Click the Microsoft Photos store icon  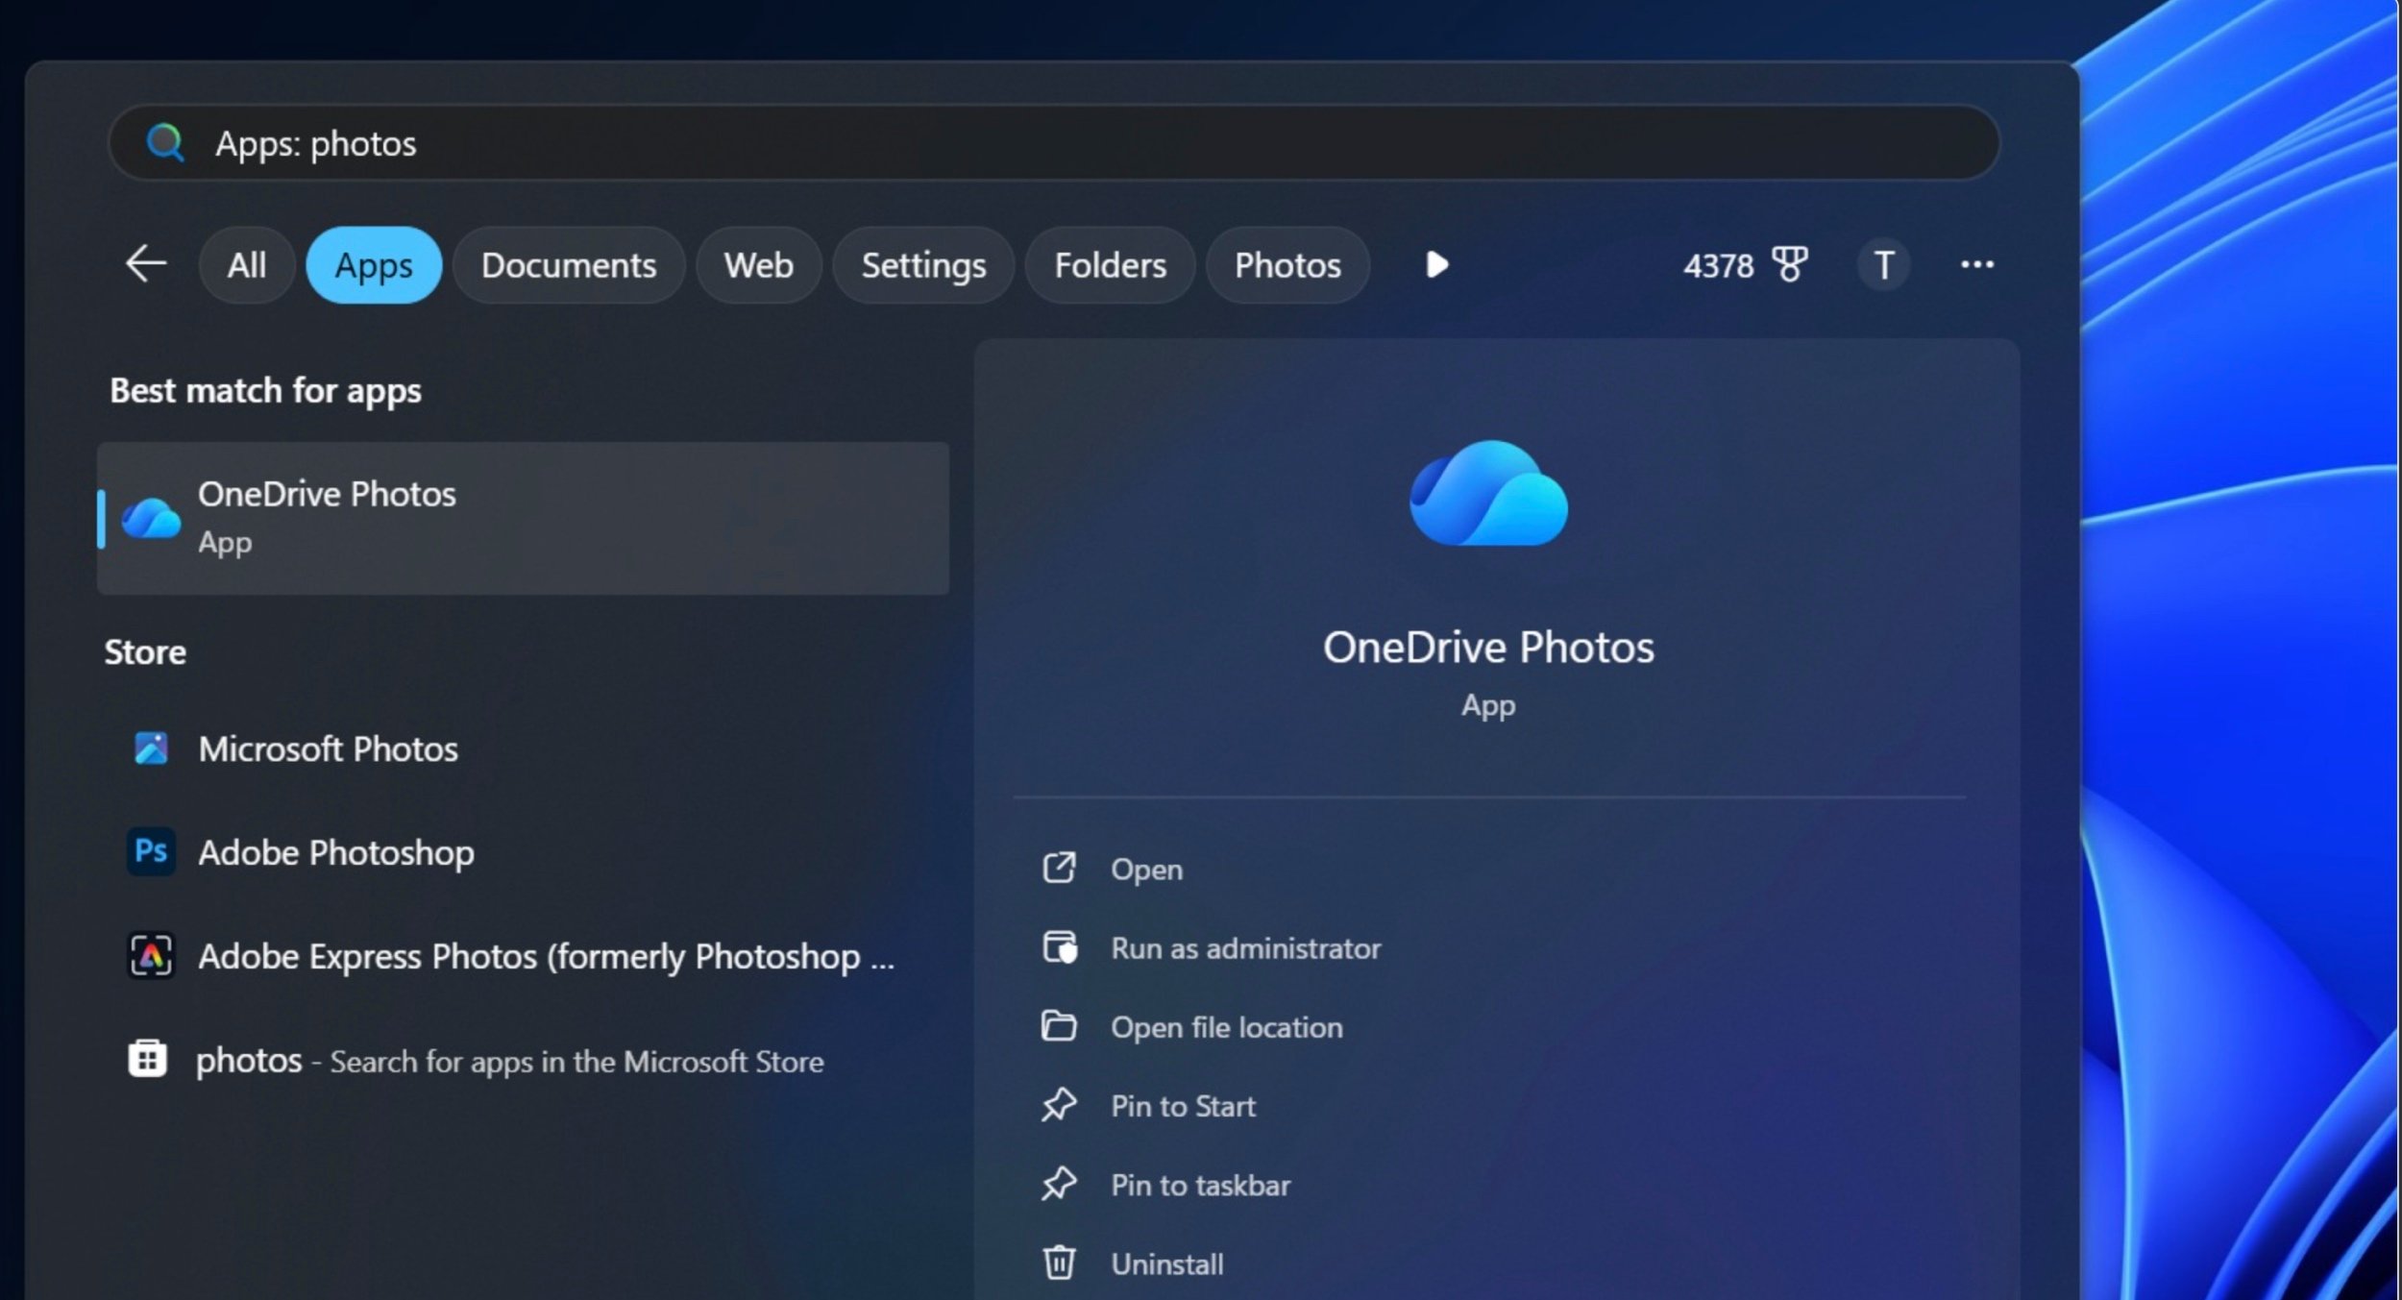coord(151,748)
